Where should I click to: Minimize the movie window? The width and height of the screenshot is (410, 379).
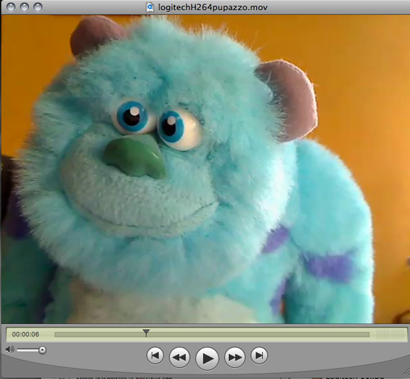(x=25, y=8)
